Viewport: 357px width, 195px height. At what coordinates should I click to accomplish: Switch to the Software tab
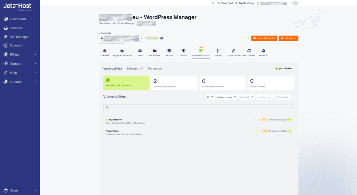132,69
